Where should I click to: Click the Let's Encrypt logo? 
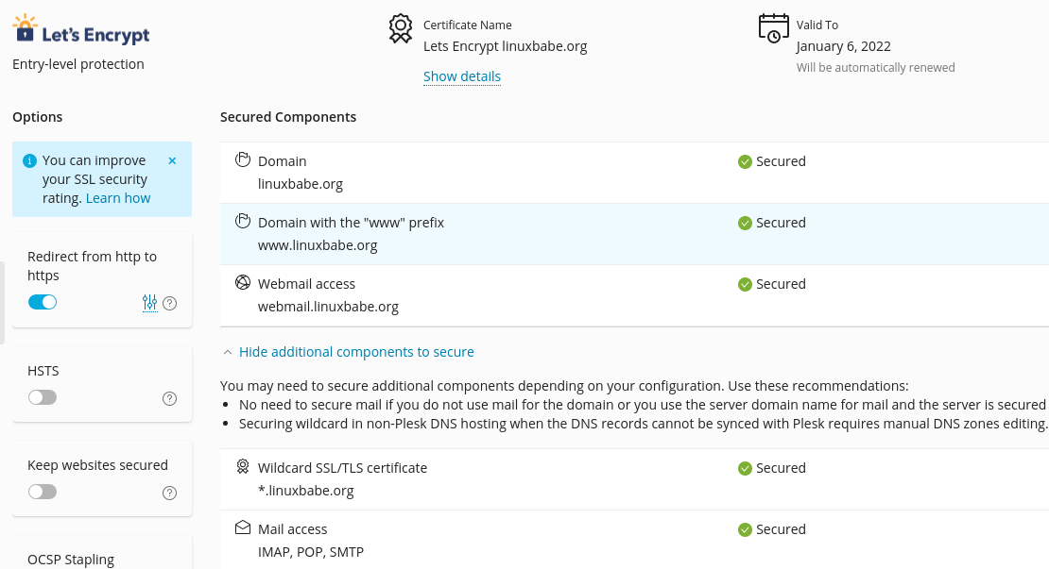(x=81, y=30)
